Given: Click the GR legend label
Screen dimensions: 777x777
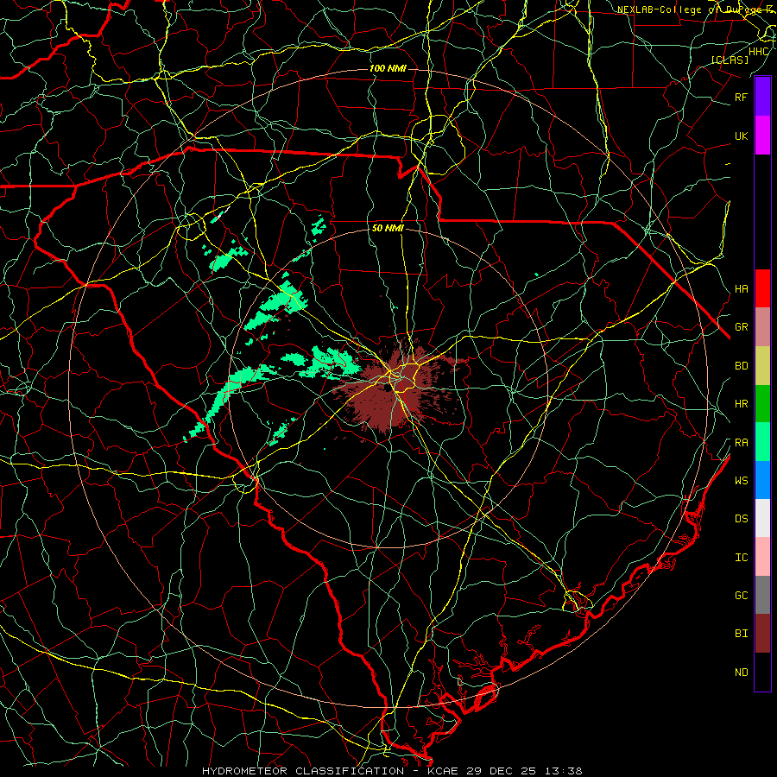Looking at the screenshot, I should point(741,327).
